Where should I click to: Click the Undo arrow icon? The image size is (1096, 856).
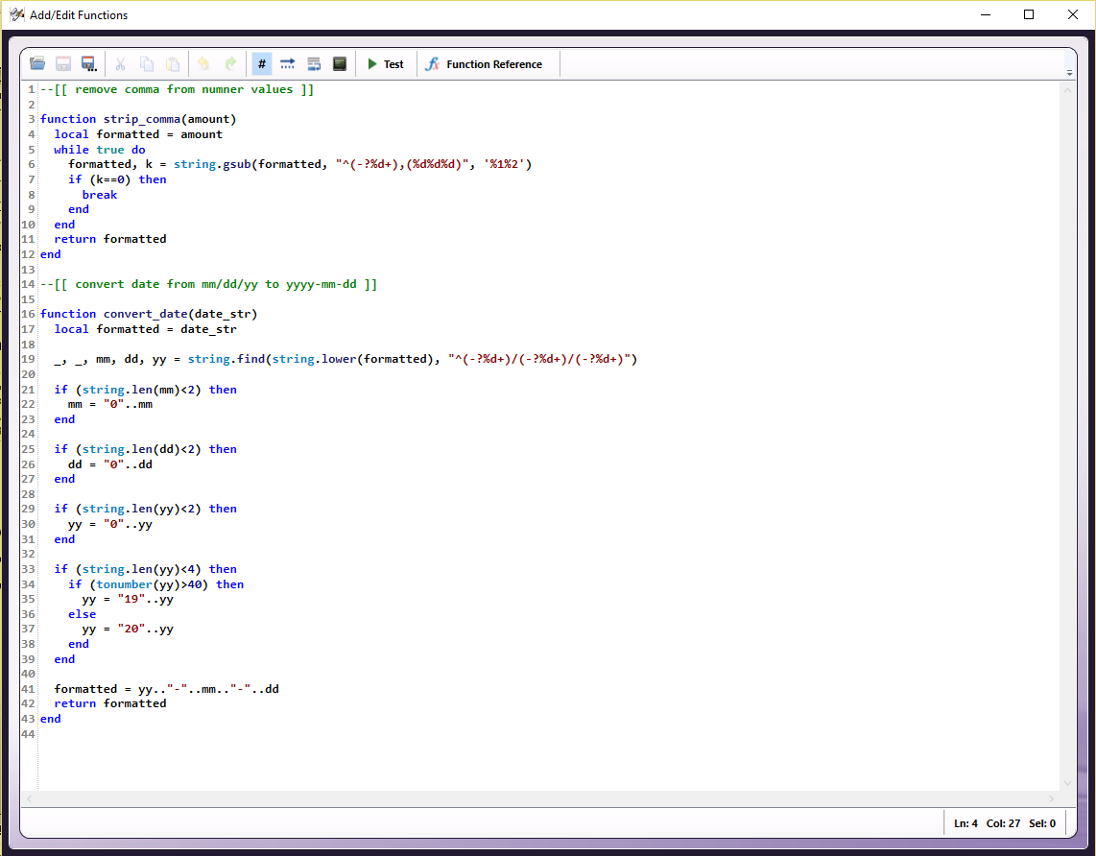(x=203, y=64)
